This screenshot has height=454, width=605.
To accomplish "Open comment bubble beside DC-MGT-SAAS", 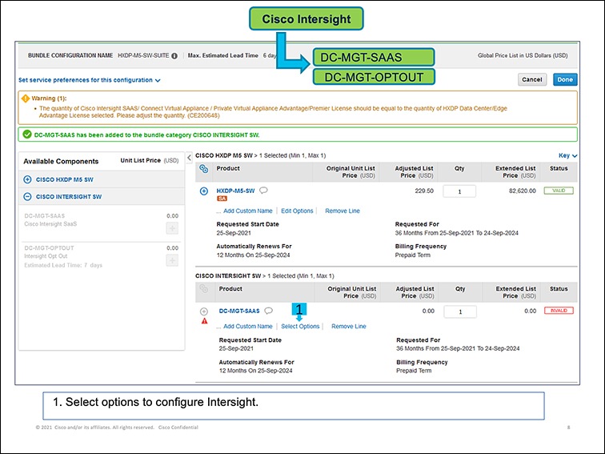I will tap(269, 311).
